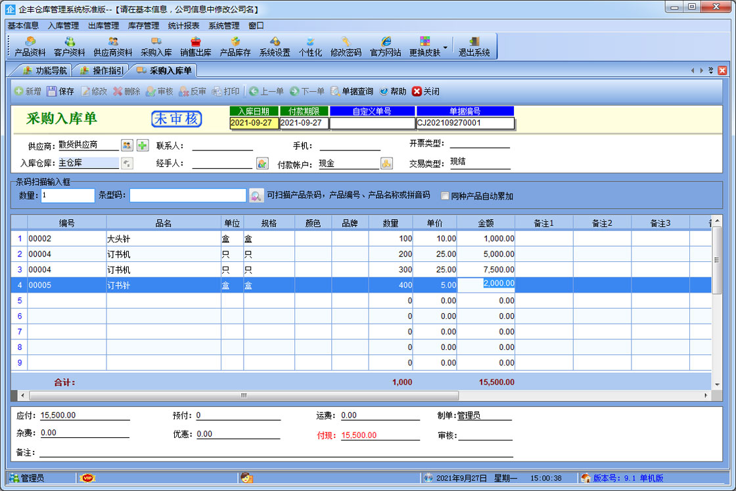Click the 客户资料 toolbar icon

pos(69,46)
